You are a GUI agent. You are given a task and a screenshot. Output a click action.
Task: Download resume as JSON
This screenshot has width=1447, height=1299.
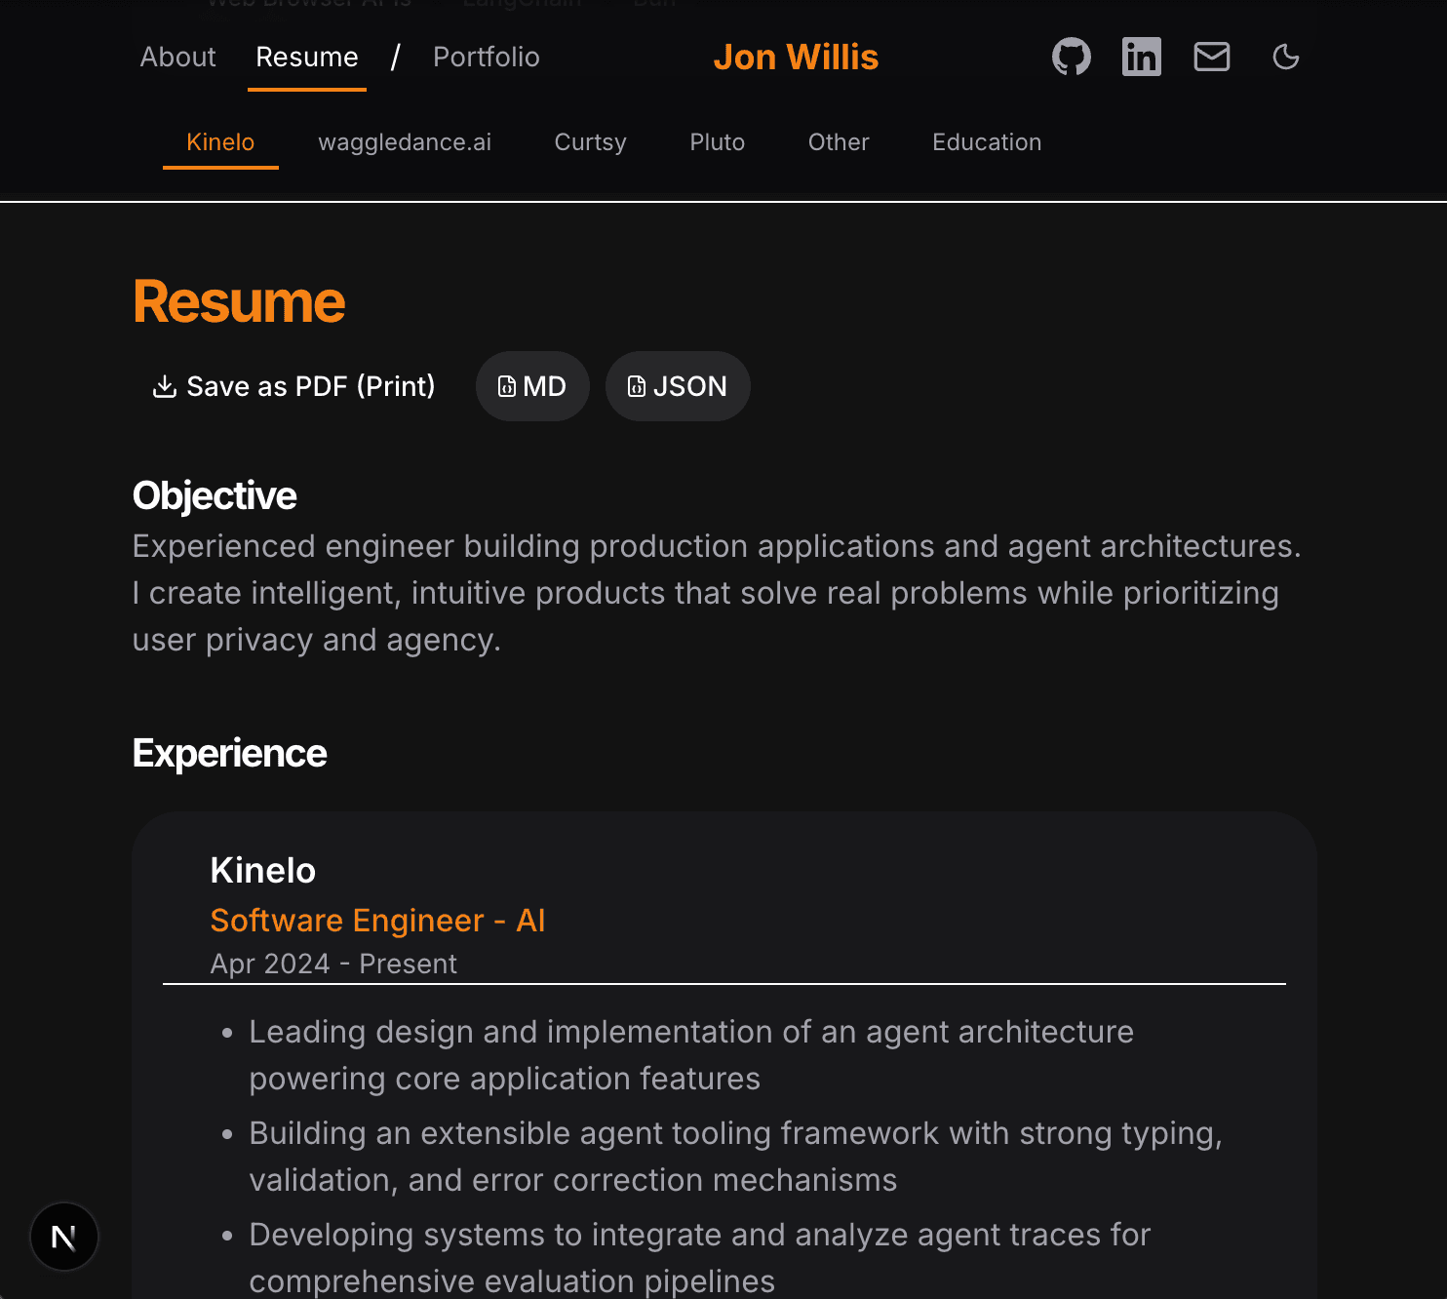[x=678, y=386]
